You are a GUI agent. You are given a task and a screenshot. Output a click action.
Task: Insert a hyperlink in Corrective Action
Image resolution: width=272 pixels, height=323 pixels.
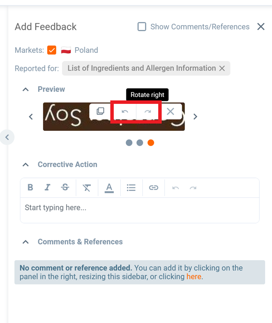point(154,187)
